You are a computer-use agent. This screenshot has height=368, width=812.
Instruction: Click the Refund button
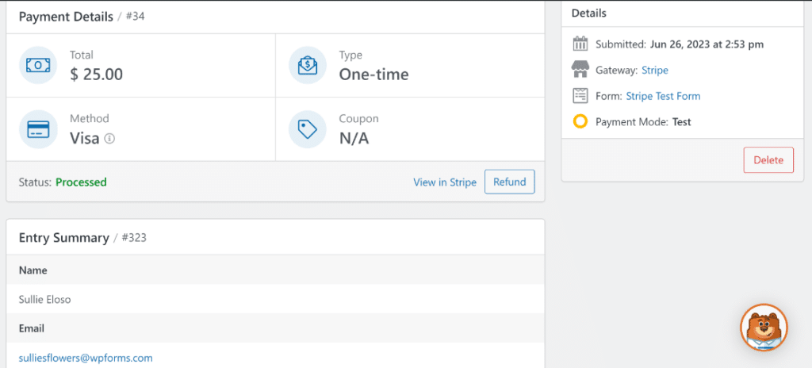point(509,182)
